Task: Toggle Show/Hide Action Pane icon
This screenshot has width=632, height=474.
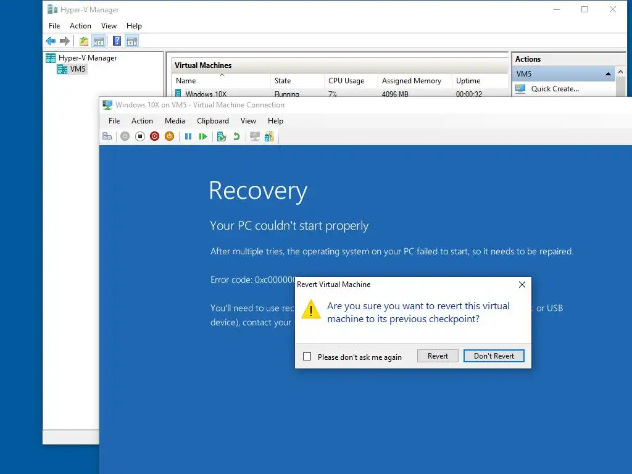Action: [132, 41]
